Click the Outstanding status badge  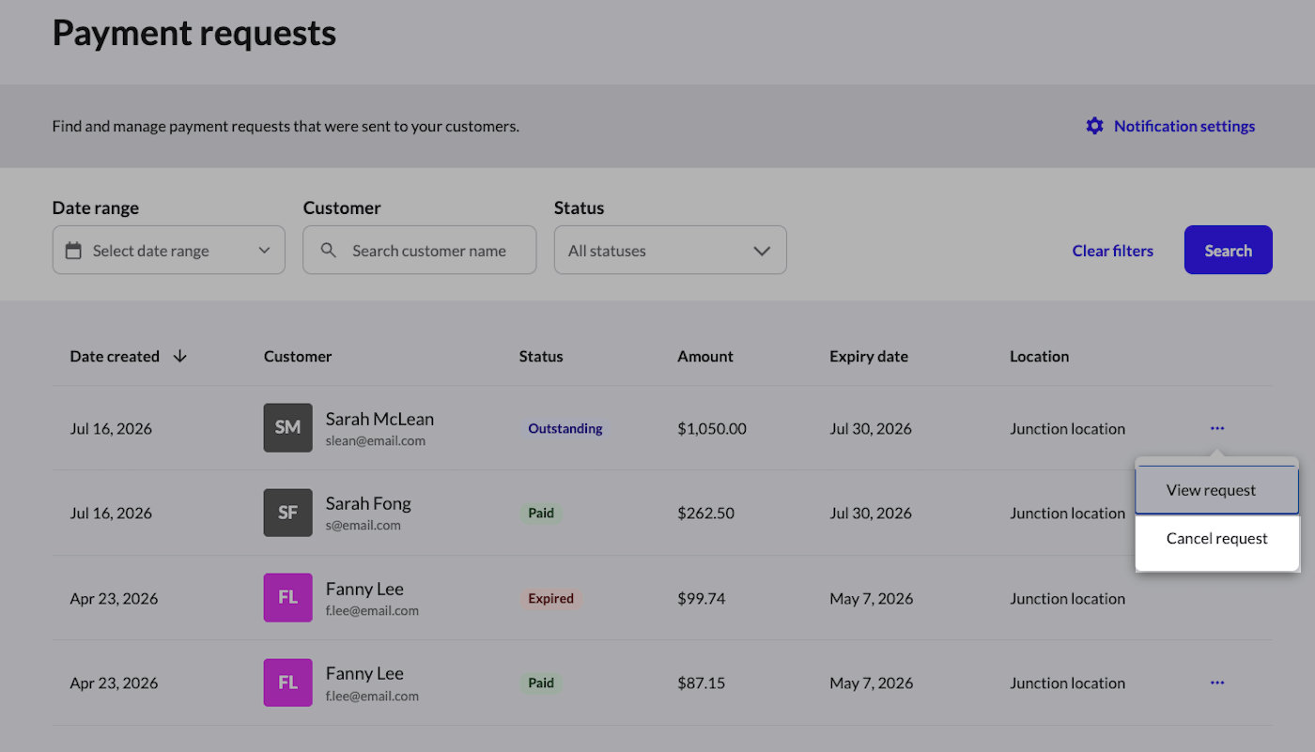565,428
